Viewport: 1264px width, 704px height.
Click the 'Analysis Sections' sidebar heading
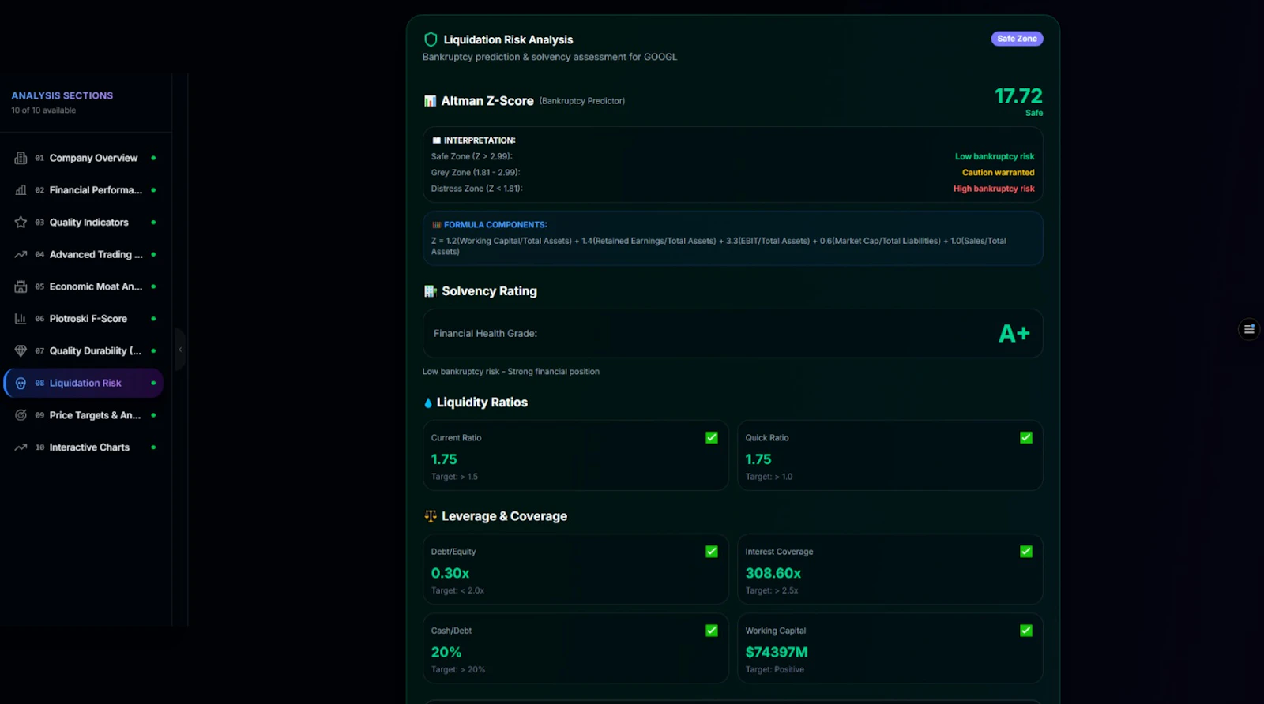[x=62, y=95]
